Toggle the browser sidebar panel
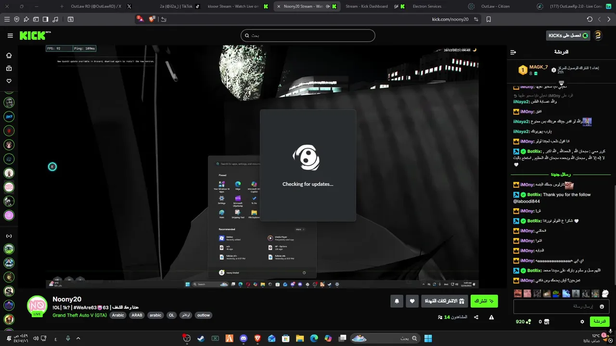This screenshot has height=346, width=616. pyautogui.click(x=45, y=19)
